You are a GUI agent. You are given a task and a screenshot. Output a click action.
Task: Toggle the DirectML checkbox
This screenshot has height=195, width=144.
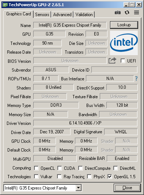pyautogui.click(x=115, y=168)
